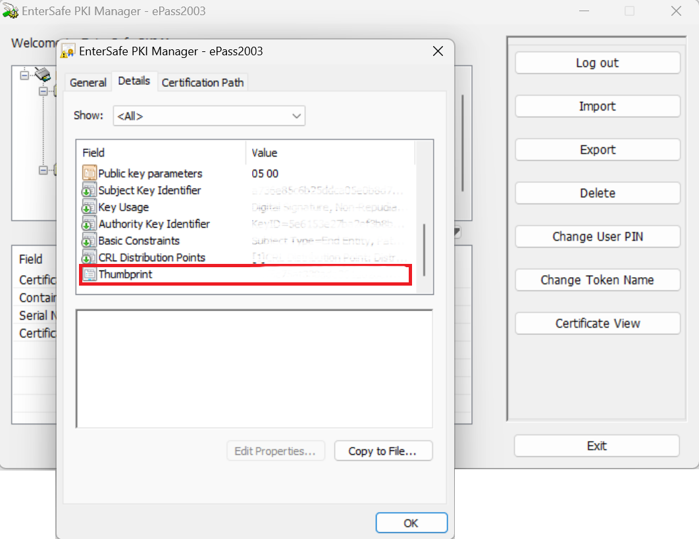Open Certificate View
The height and width of the screenshot is (539, 699).
598,323
